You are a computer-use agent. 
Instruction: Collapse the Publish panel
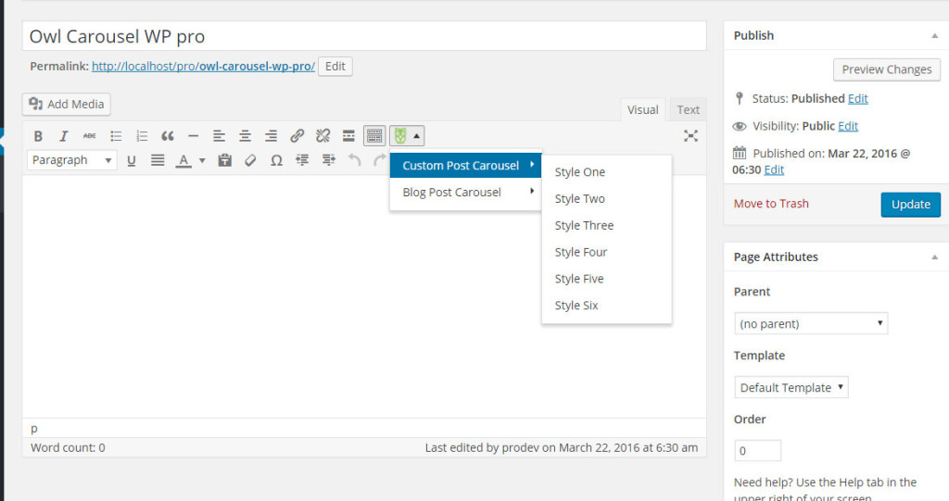click(934, 36)
